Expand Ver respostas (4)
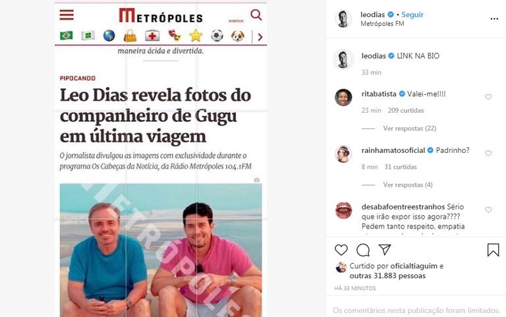Image resolution: width=506 pixels, height=317 pixels. point(408,185)
